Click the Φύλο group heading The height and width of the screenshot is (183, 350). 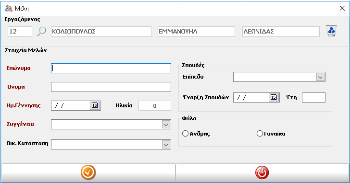click(189, 118)
